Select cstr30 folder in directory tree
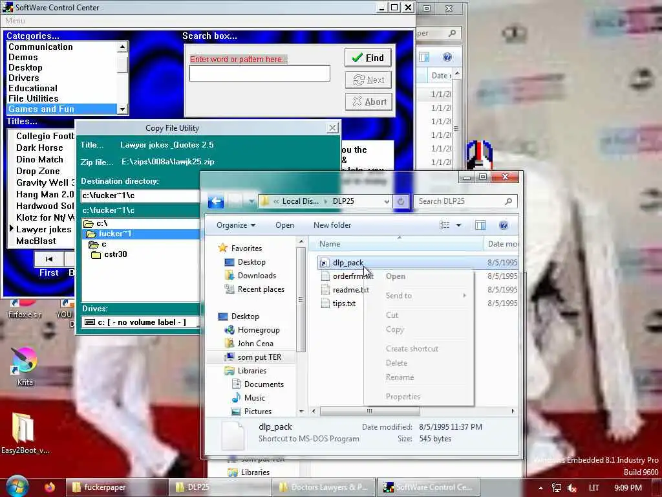The image size is (662, 497). 115,254
